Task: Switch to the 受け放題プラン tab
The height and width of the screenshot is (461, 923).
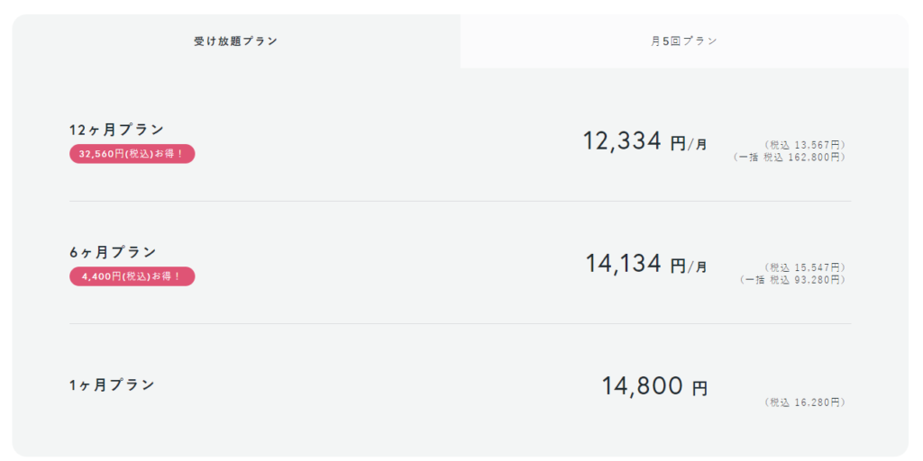Action: point(236,41)
